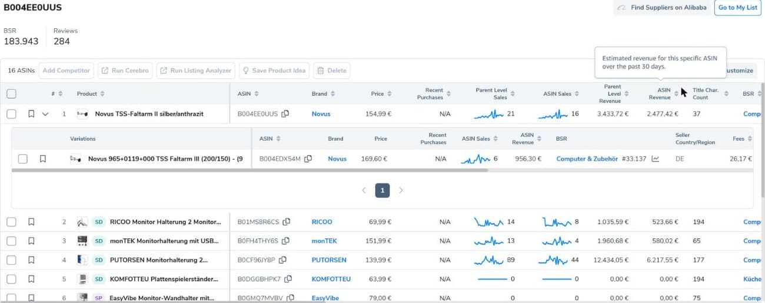Copy ASIN B0CF96JY8P with copy icon
Image resolution: width=765 pixels, height=303 pixels.
[282, 260]
